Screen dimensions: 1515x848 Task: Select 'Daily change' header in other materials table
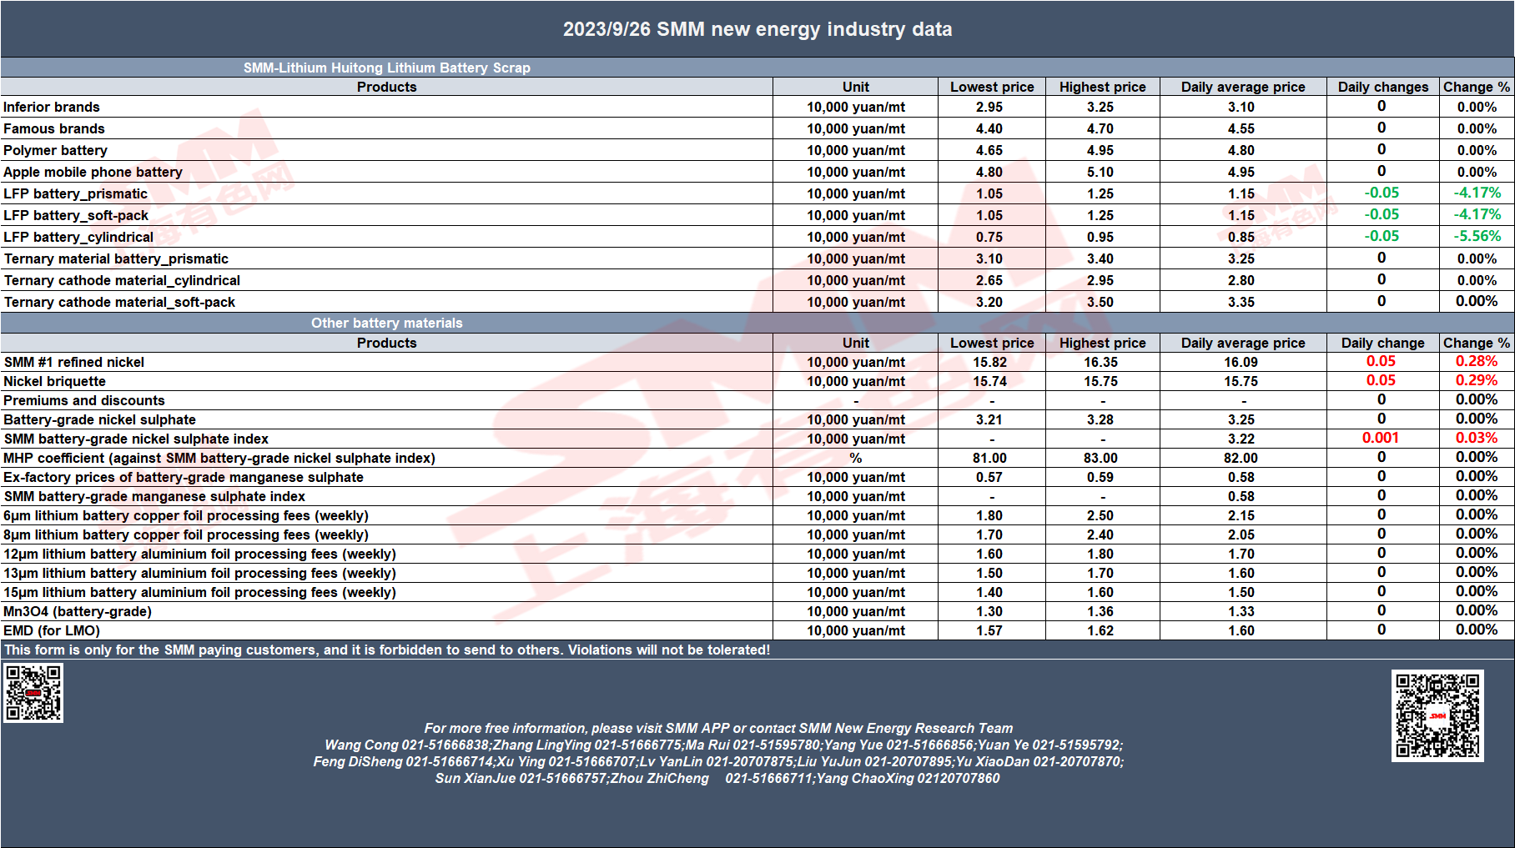pos(1383,343)
